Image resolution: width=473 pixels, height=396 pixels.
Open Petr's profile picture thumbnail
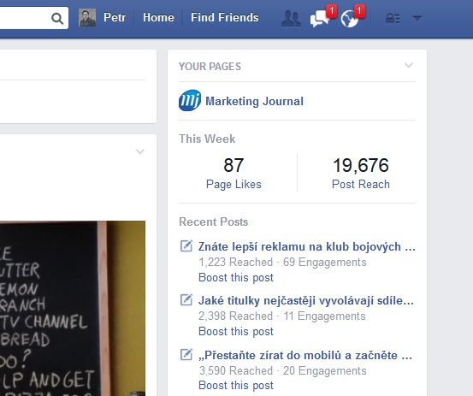click(x=87, y=17)
